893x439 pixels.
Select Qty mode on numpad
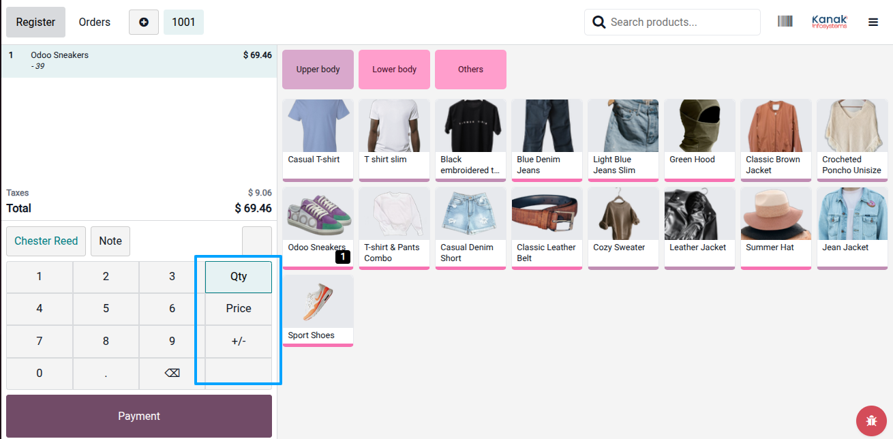[239, 277]
